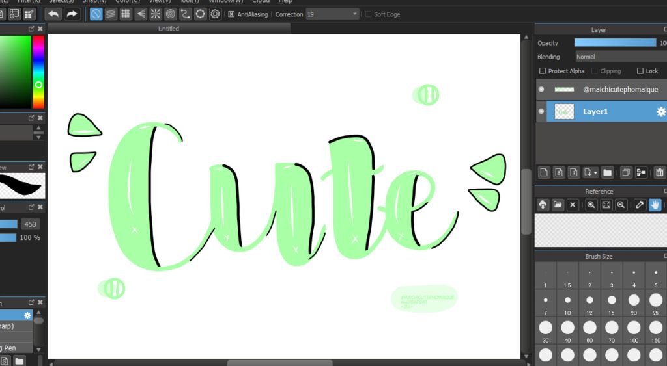Screen dimensions: 667x366
Task: Enable the Protect Alpha checkbox
Action: [543, 71]
